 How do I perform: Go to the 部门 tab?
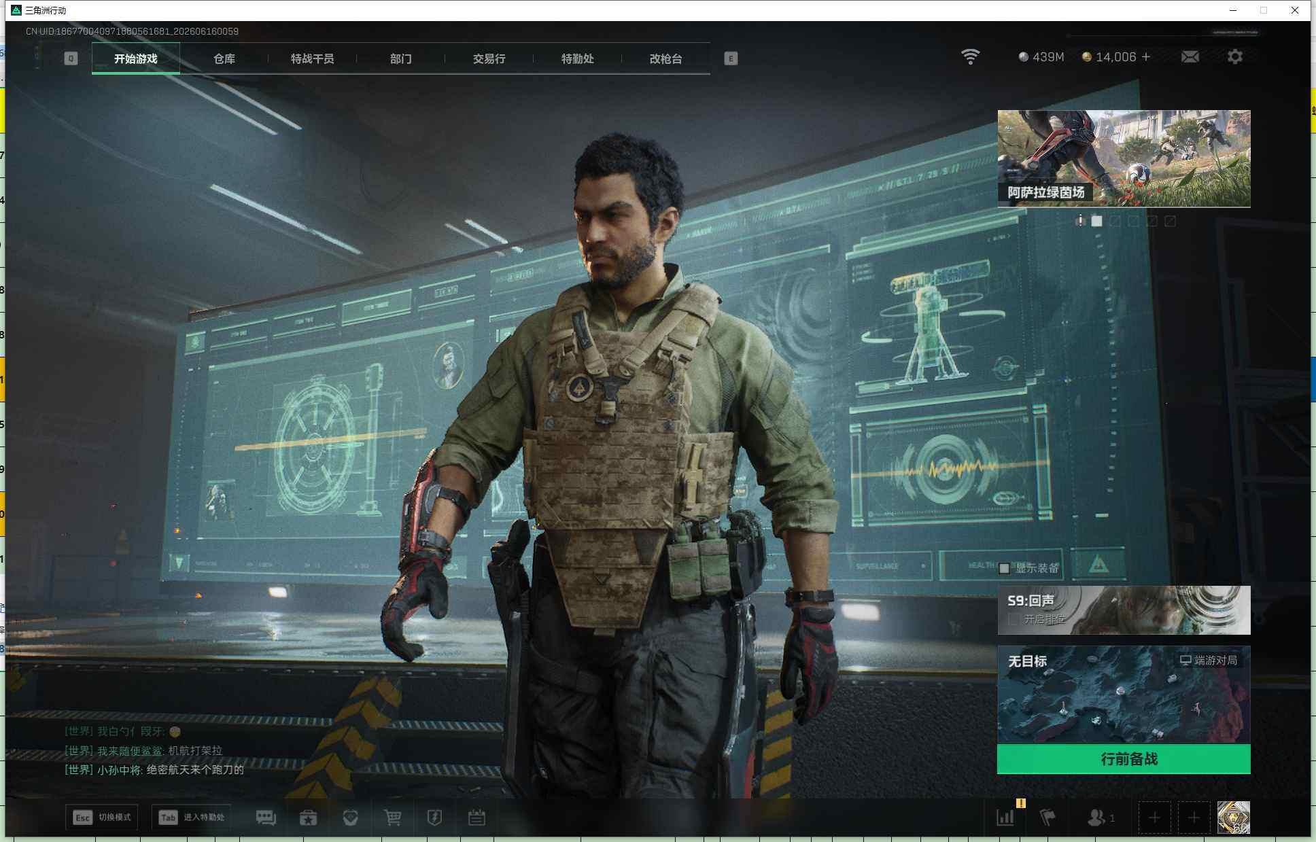tap(401, 58)
